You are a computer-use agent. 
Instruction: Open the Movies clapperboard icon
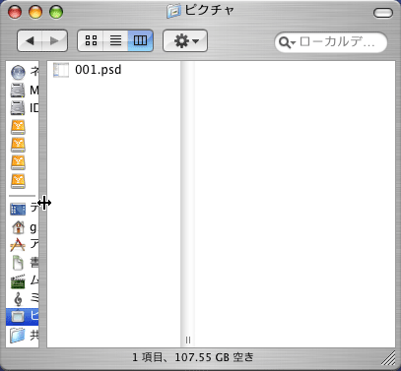[18, 280]
